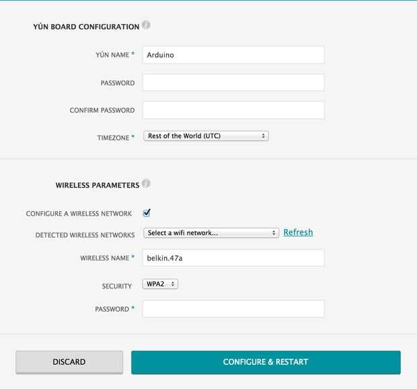Click the Timezone label text
Screen dimensions: 417x389
[113, 137]
